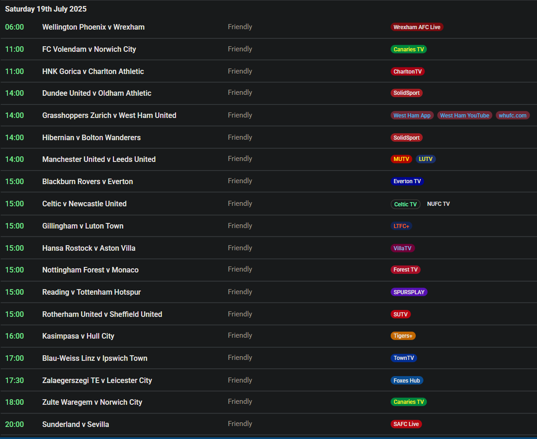Open the CharltonTV channel badge
Screen dimensions: 537x439
[x=407, y=72]
